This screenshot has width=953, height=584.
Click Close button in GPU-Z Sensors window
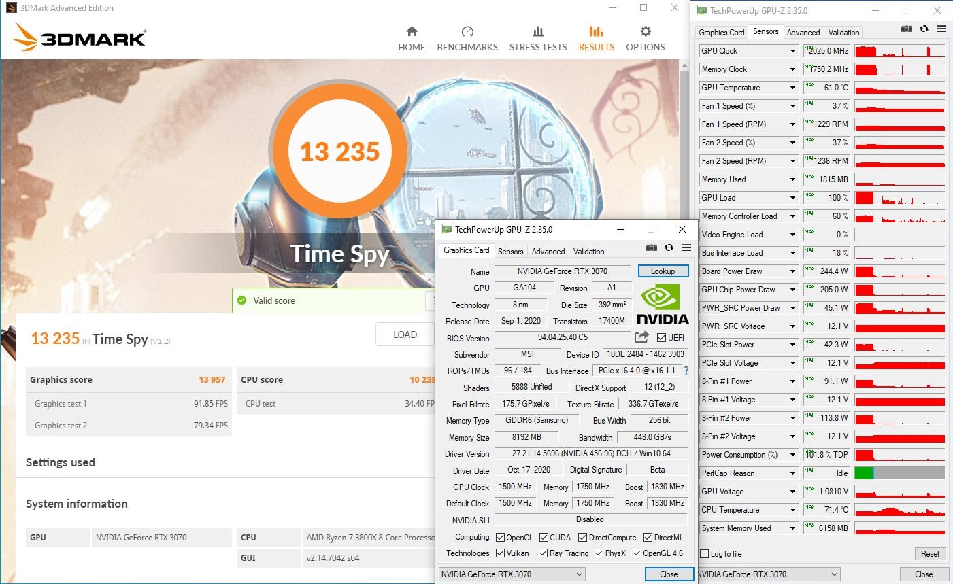coord(924,574)
